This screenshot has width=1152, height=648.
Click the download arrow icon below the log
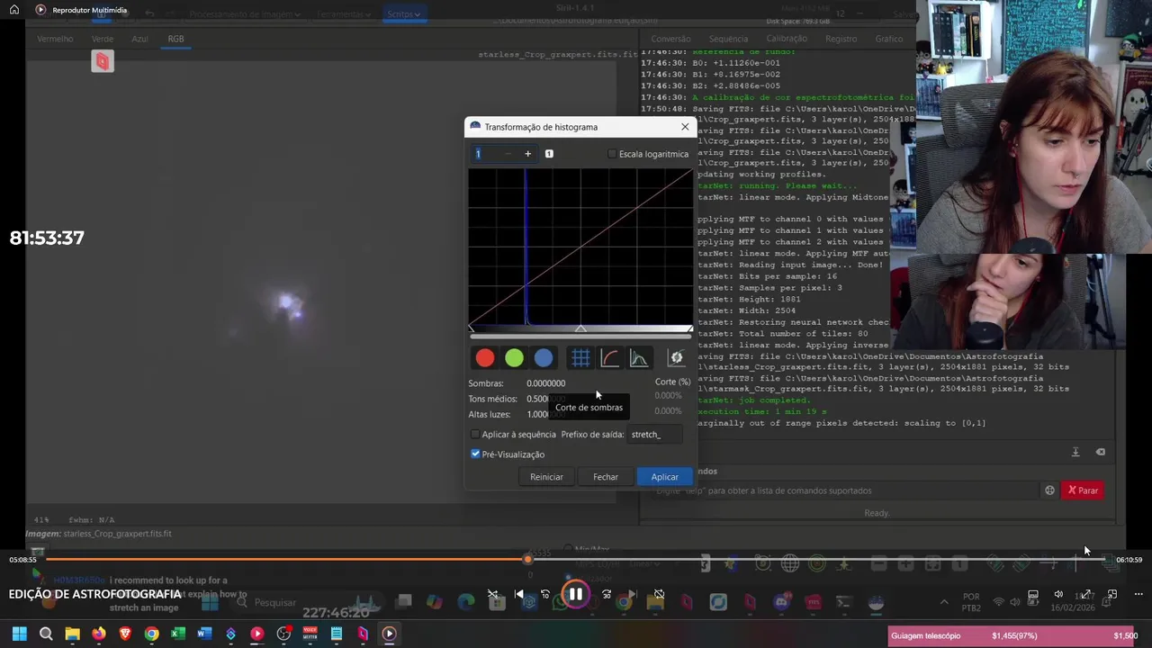coord(1075,452)
